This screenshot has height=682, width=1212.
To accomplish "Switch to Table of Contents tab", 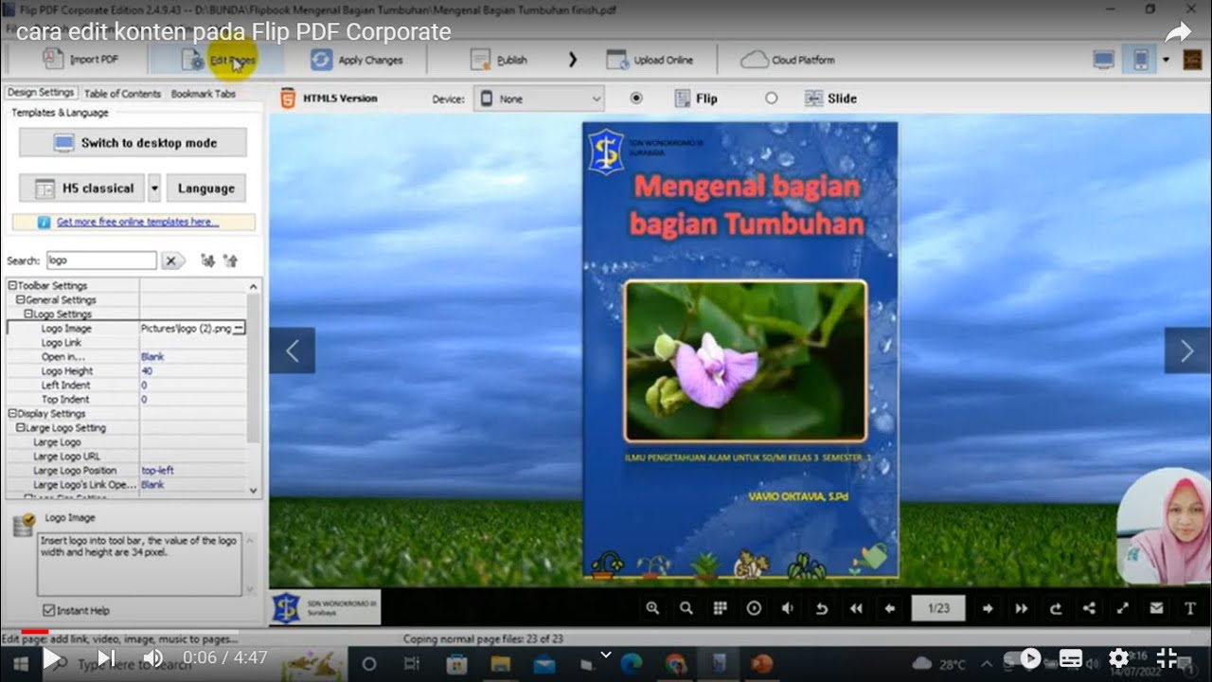I will (x=122, y=94).
